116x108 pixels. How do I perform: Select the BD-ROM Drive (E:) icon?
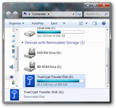click(30, 66)
